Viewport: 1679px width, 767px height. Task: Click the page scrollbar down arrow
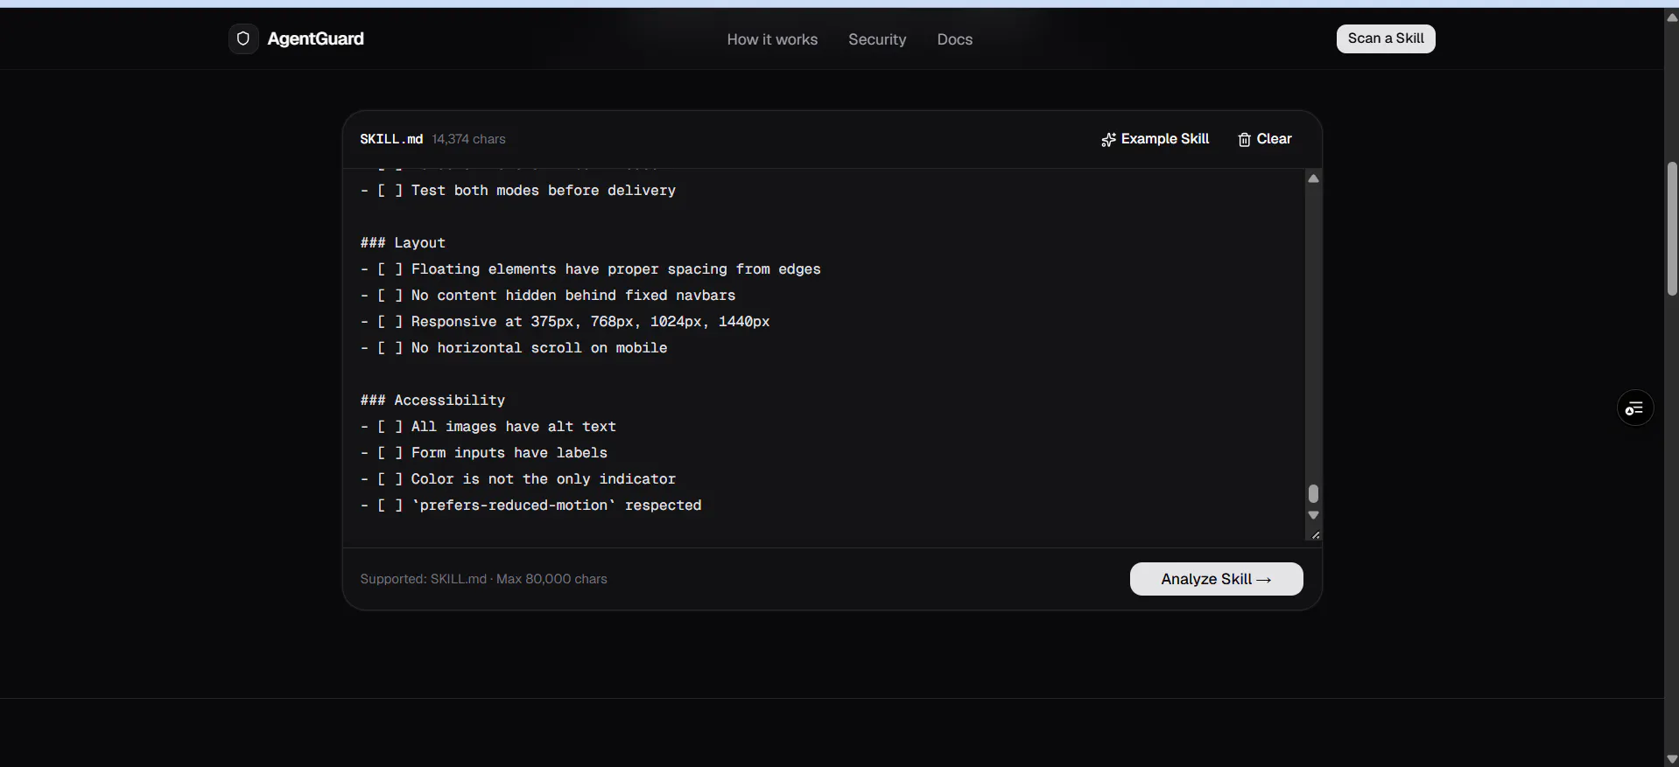pos(1672,759)
